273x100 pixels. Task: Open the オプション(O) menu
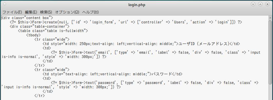click(67, 12)
